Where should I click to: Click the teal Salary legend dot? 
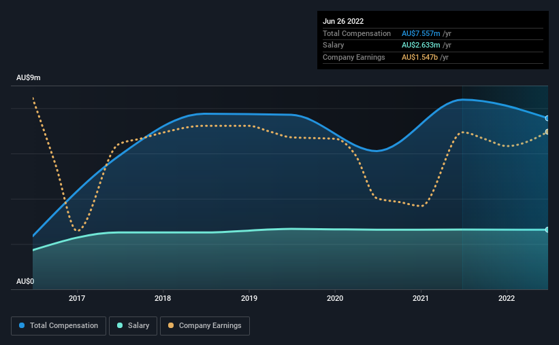coord(120,325)
